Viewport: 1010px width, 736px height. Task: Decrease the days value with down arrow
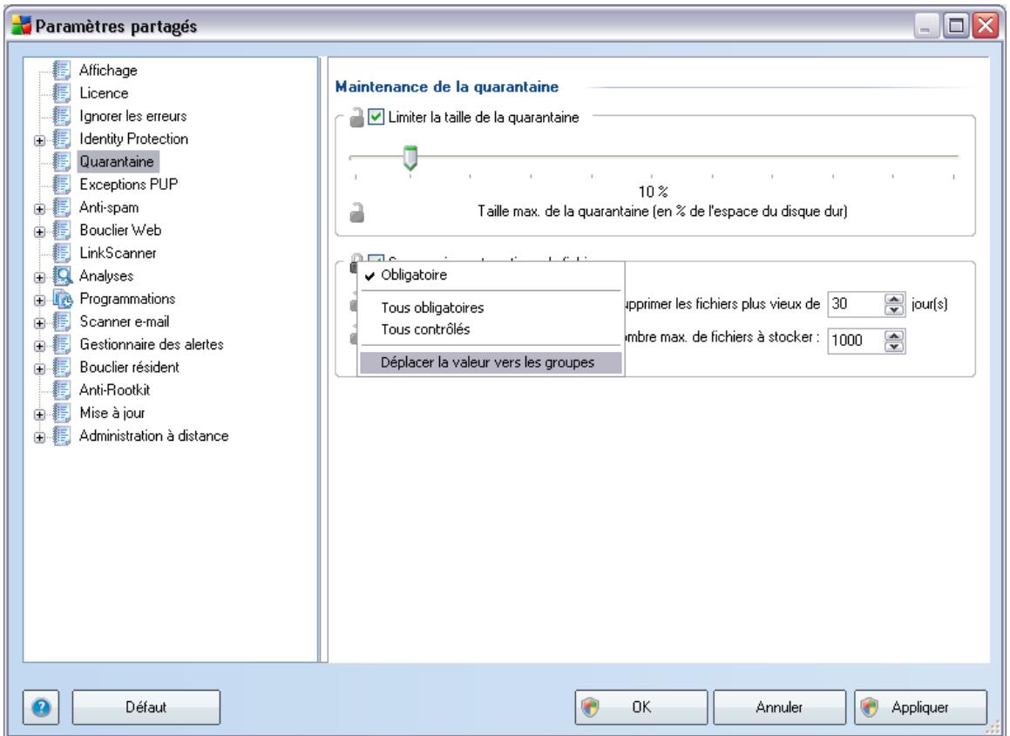[x=894, y=310]
